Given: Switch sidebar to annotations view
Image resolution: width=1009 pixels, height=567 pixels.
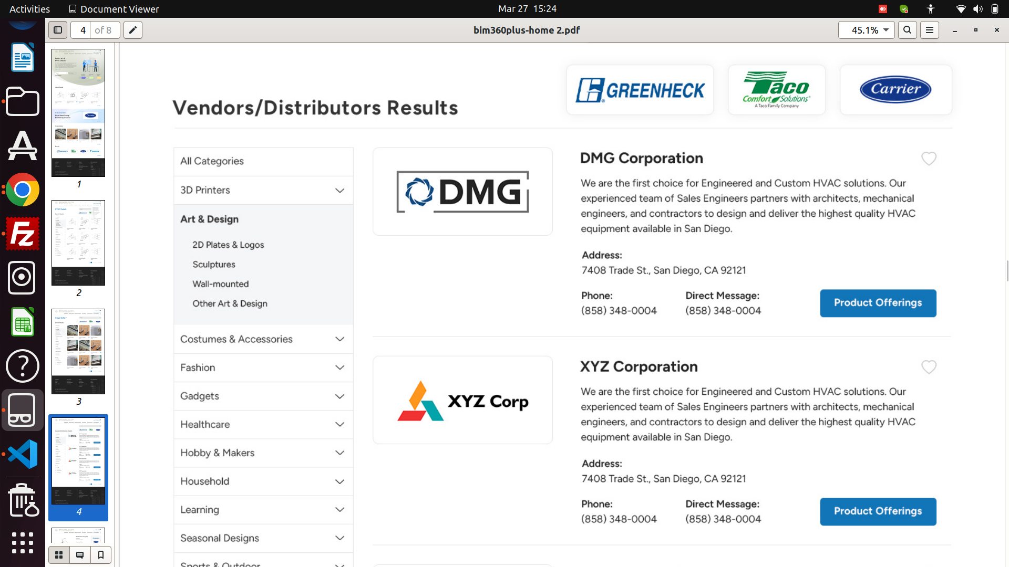Looking at the screenshot, I should (80, 555).
